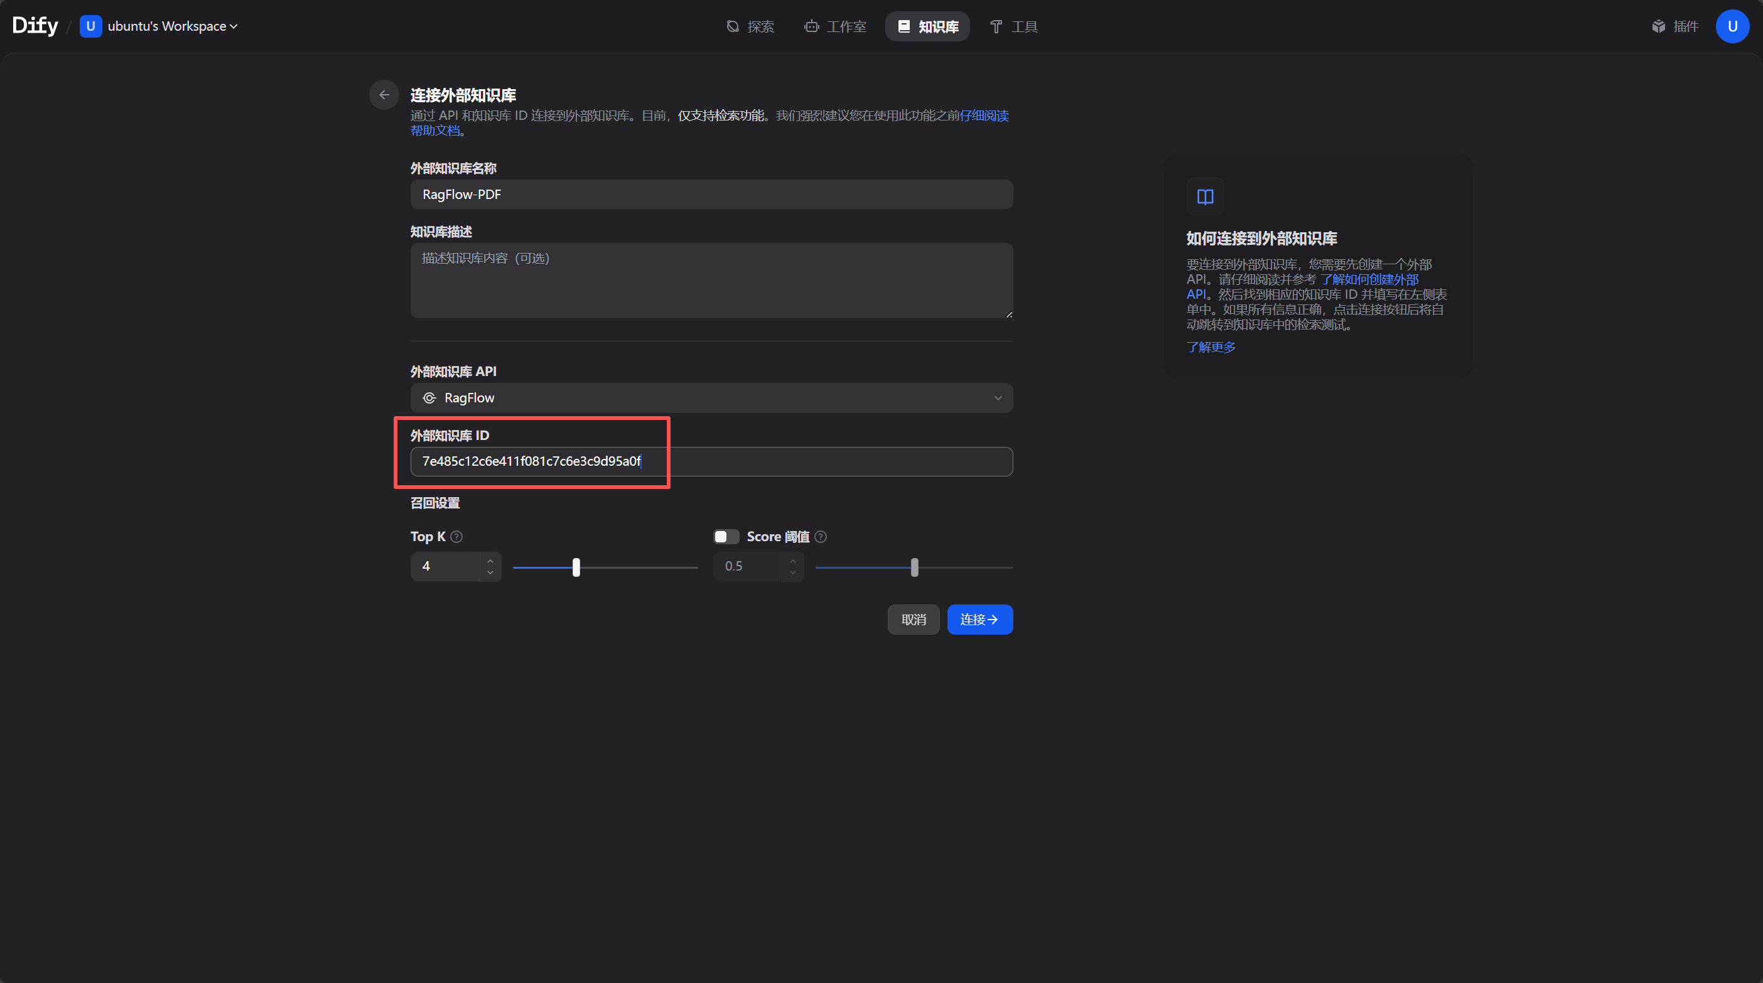The width and height of the screenshot is (1763, 983).
Task: Increase Top K with up stepper
Action: (x=490, y=561)
